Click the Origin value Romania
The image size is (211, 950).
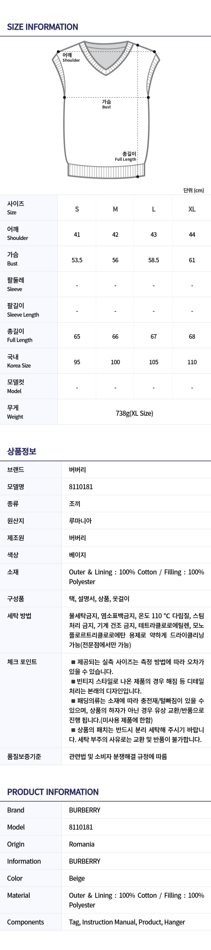click(x=81, y=844)
